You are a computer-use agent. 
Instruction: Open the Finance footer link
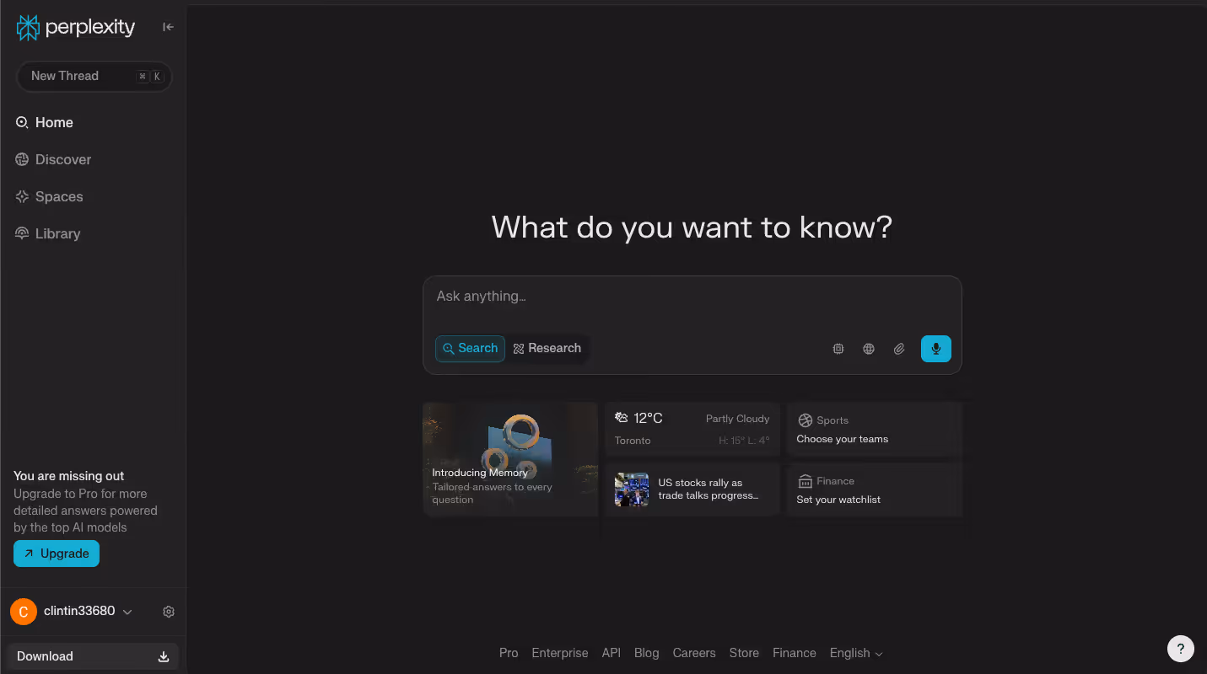tap(794, 653)
